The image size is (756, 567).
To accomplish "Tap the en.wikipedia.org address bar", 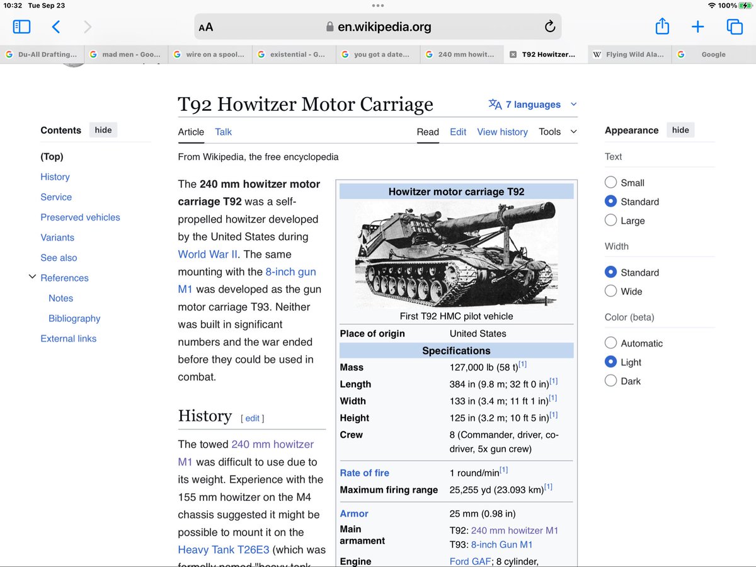I will click(378, 27).
